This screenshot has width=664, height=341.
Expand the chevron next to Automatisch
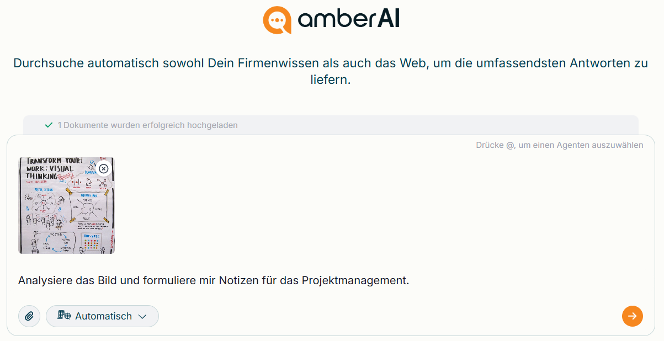[x=142, y=316]
